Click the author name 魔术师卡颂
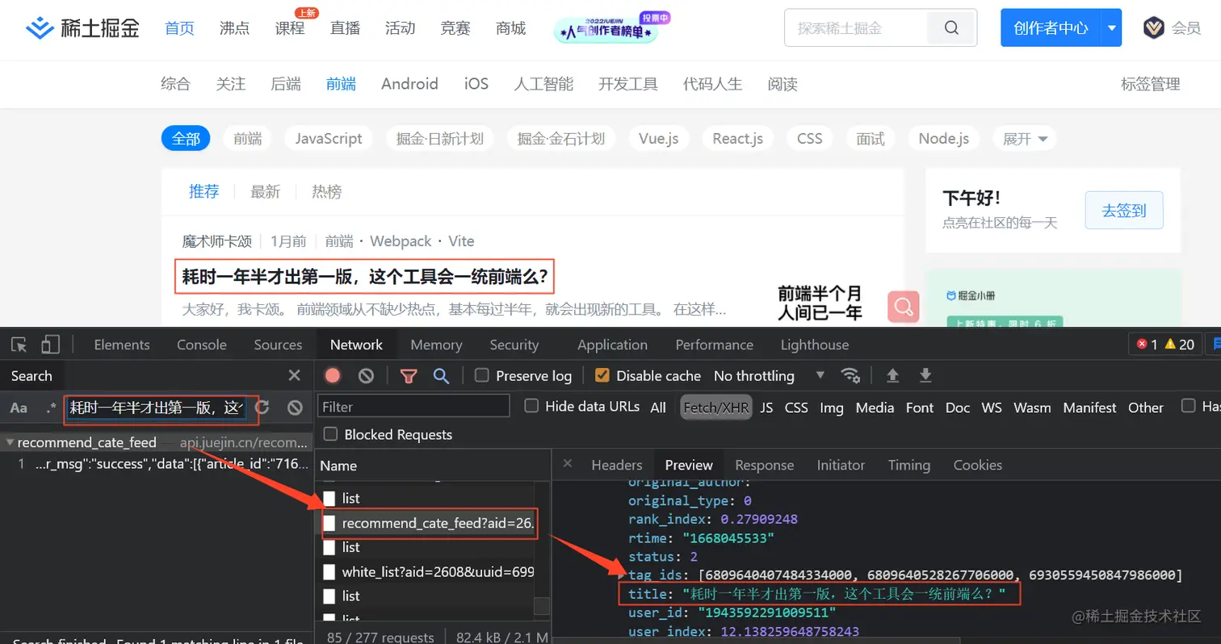 [216, 240]
